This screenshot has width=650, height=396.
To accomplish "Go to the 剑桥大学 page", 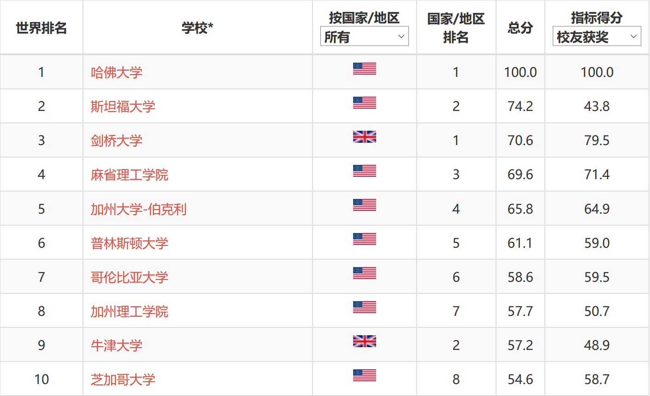I will (x=117, y=140).
